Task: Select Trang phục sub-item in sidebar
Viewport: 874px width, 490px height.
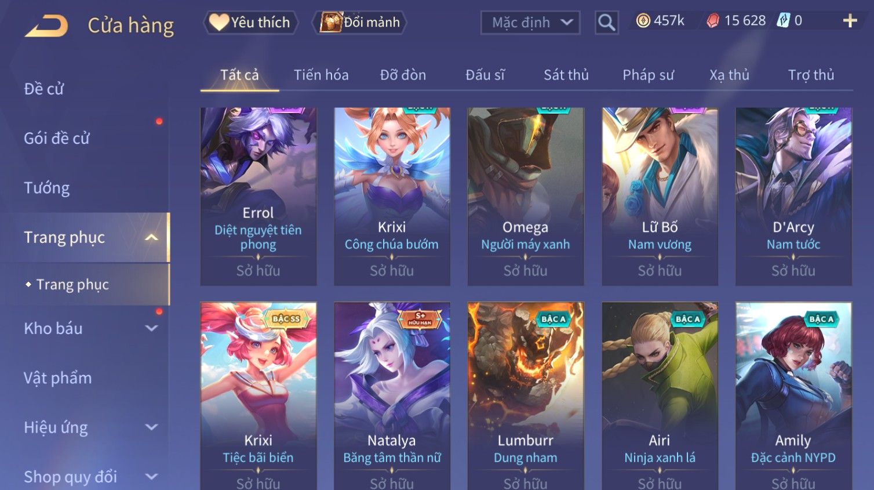Action: (x=72, y=285)
